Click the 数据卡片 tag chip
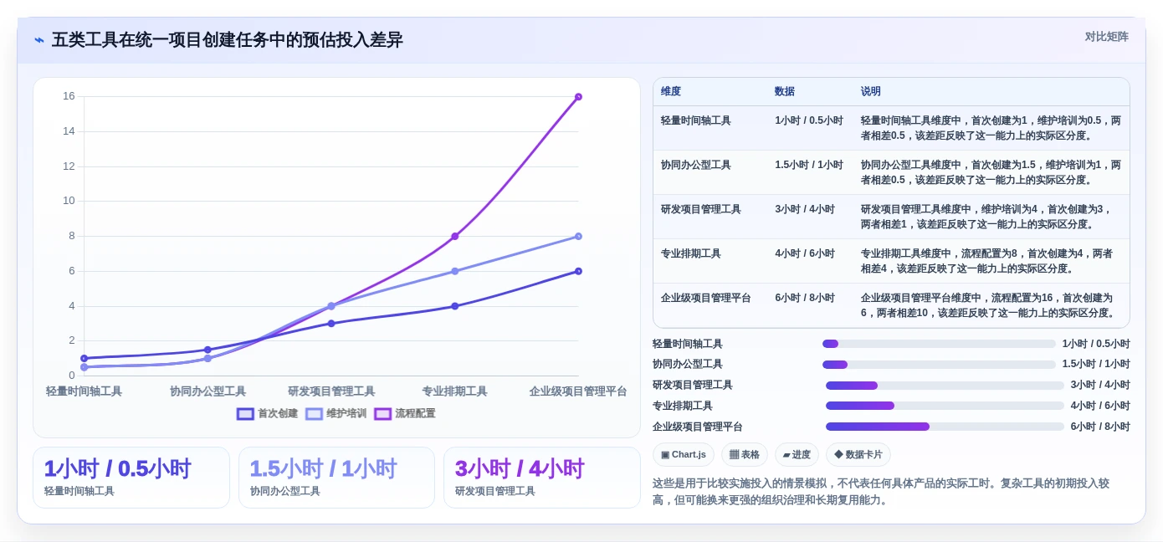 click(x=858, y=455)
